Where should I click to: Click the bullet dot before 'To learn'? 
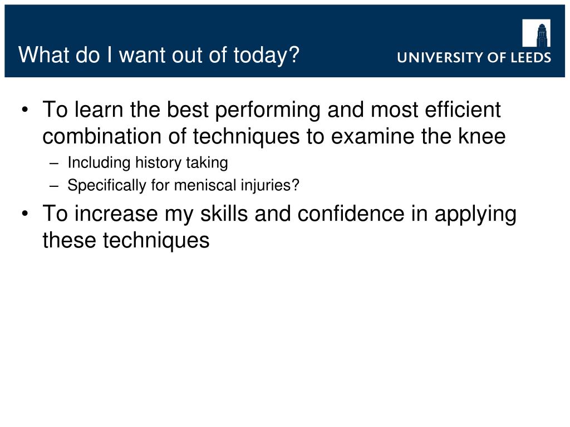point(24,110)
